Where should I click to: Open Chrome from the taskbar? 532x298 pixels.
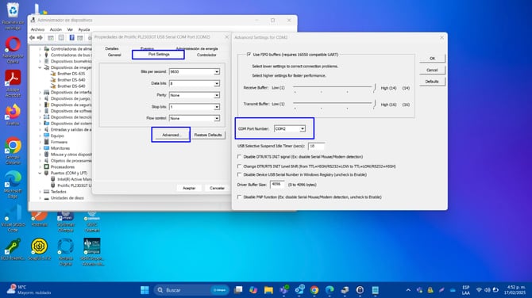(314, 290)
